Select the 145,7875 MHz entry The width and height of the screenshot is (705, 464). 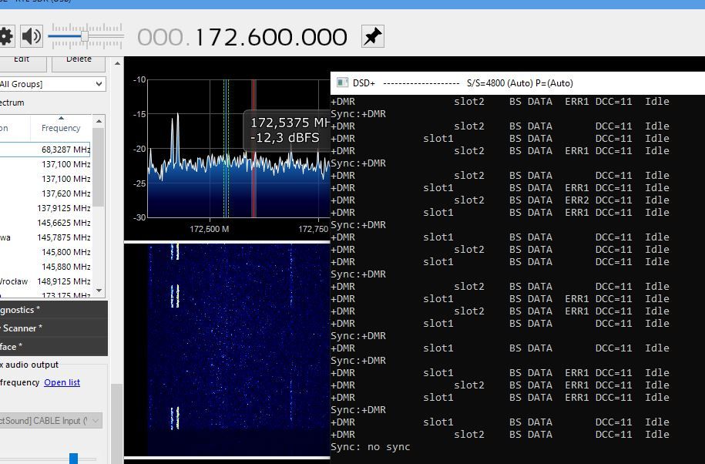point(45,237)
